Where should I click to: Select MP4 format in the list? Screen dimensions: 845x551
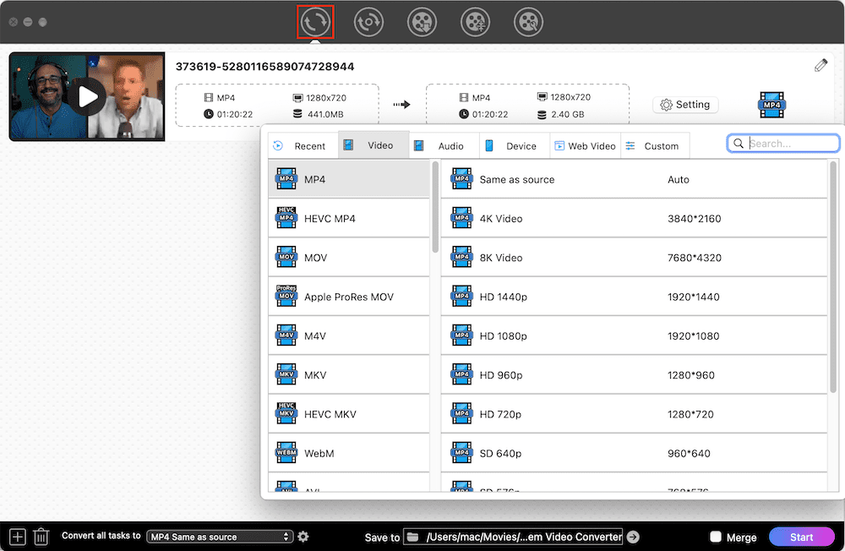click(x=349, y=179)
